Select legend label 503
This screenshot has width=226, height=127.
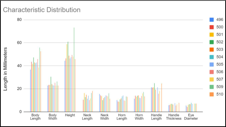pos(220,49)
